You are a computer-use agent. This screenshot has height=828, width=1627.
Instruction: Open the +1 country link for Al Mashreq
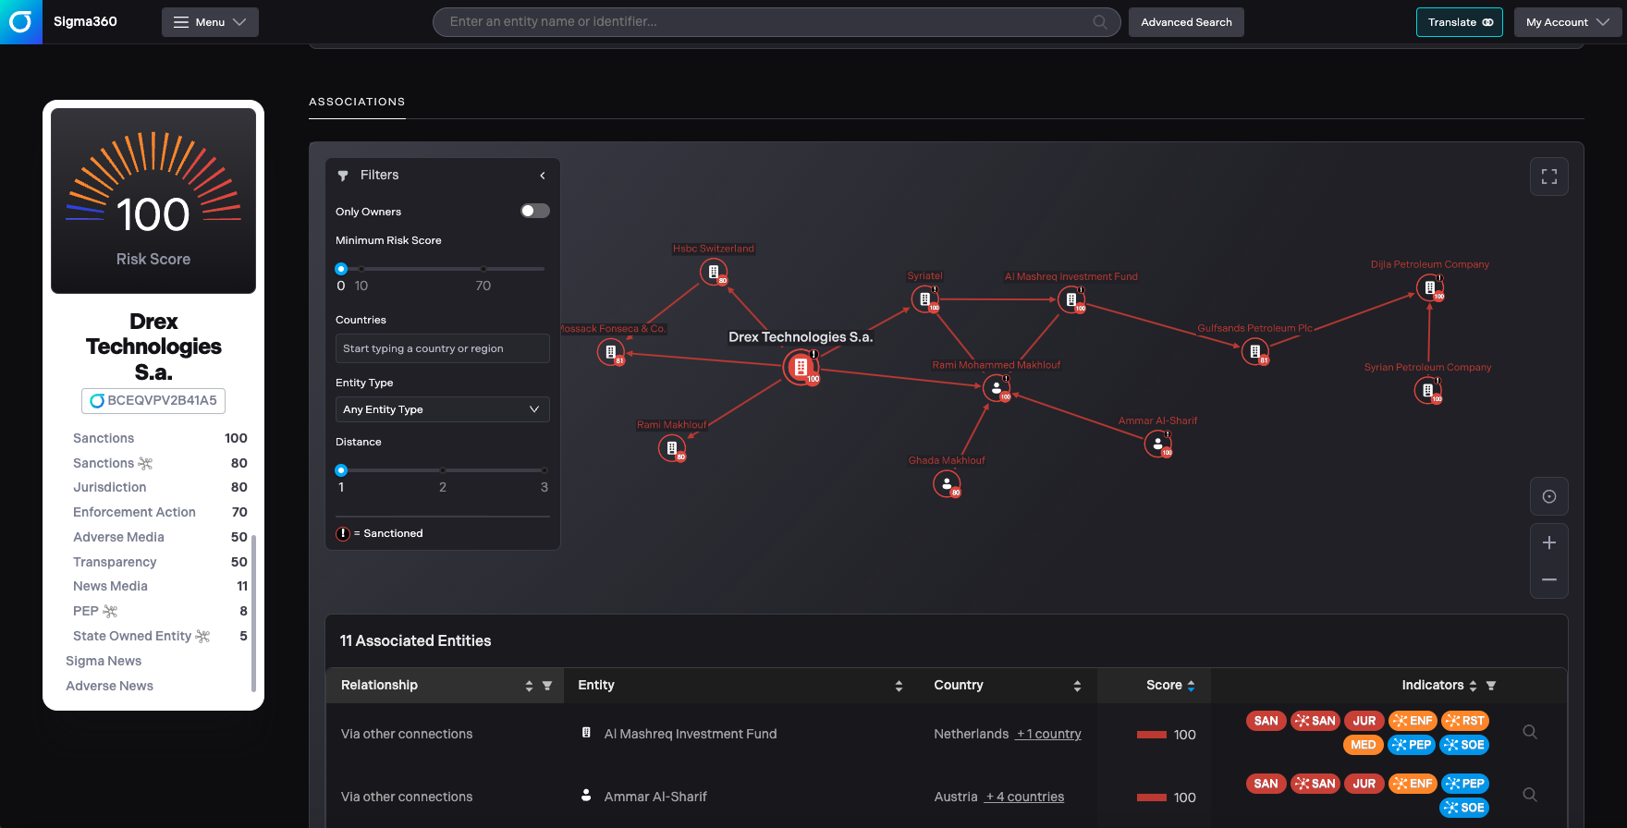(1048, 734)
